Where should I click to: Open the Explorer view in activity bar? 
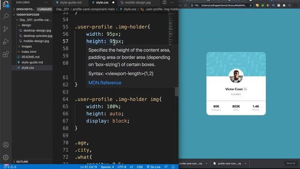coord(6,4)
